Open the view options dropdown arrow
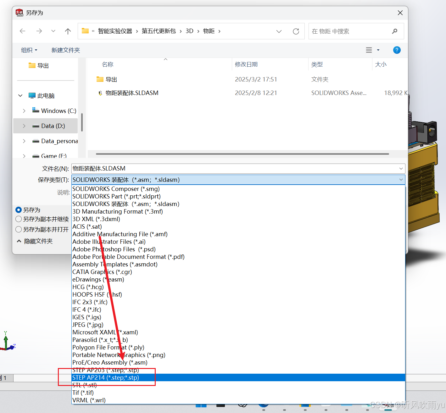This screenshot has width=446, height=413. 378,50
